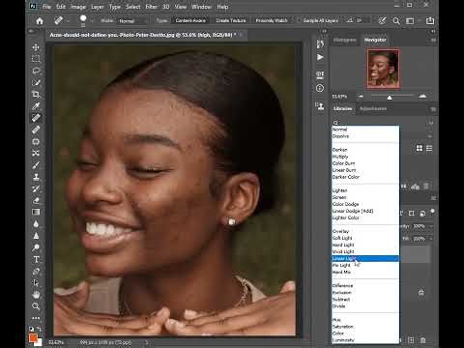The width and height of the screenshot is (464, 348).
Task: Select the Dodge tool
Action: tap(36, 247)
